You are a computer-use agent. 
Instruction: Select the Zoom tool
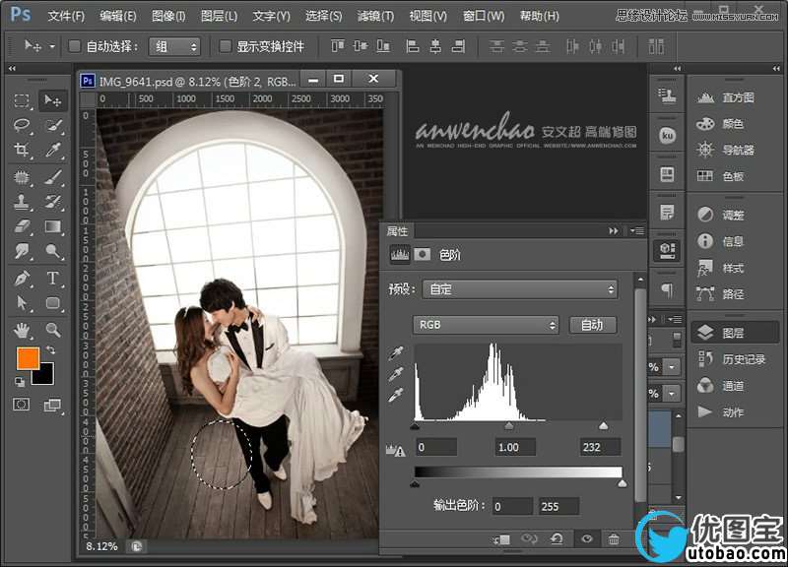[x=53, y=330]
